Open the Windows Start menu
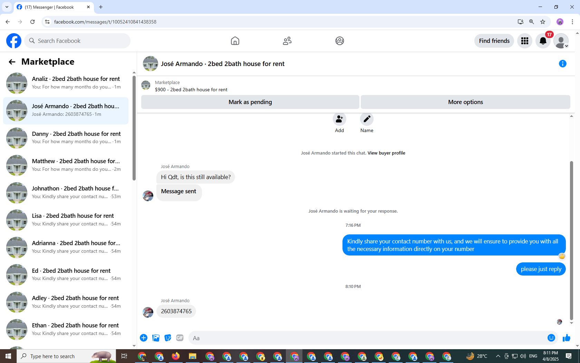Viewport: 580px width, 363px height. coord(8,356)
